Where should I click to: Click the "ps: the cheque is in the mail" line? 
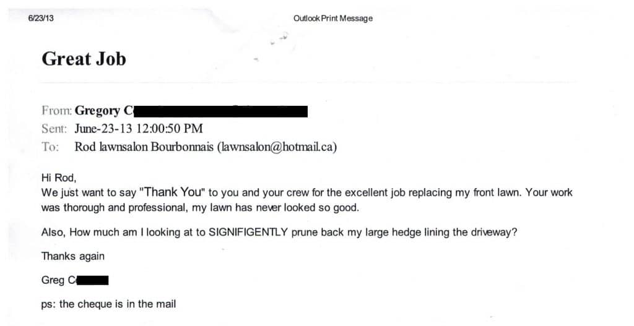[109, 304]
